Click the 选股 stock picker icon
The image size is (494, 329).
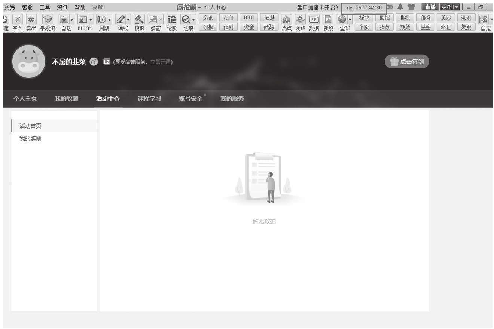pos(186,19)
